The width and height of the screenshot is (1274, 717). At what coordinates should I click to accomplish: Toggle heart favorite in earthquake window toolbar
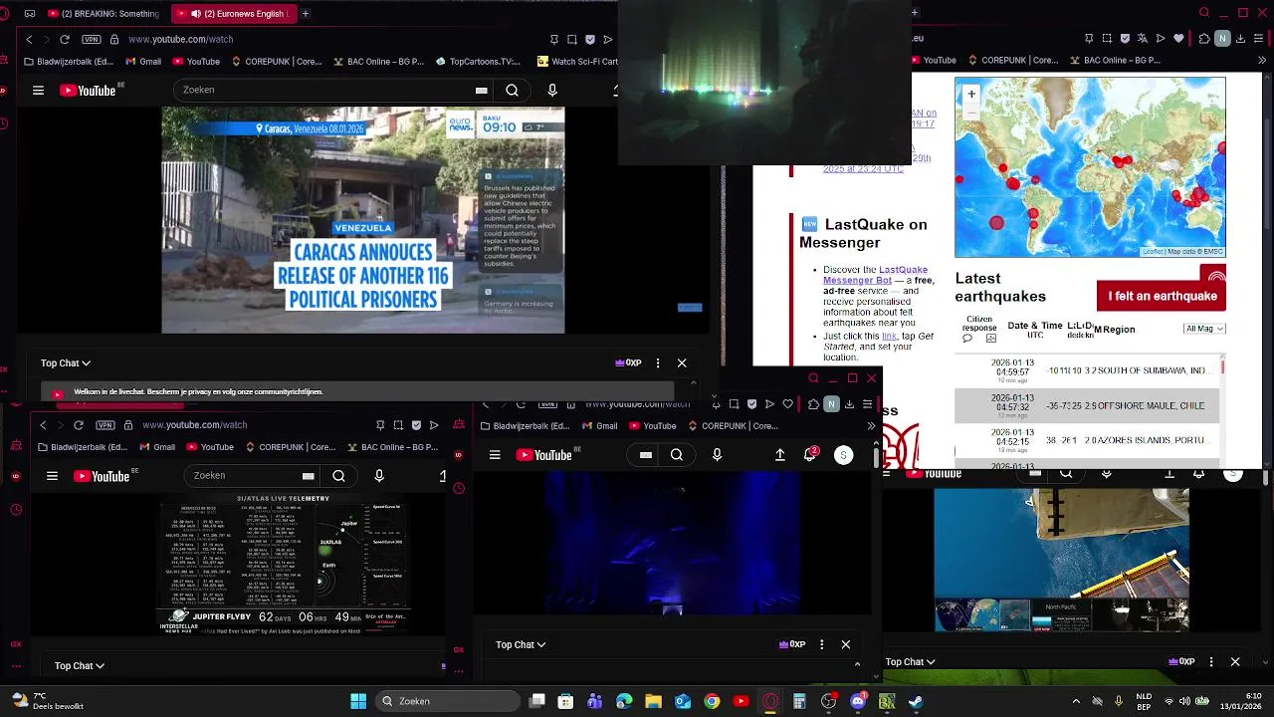click(1179, 38)
